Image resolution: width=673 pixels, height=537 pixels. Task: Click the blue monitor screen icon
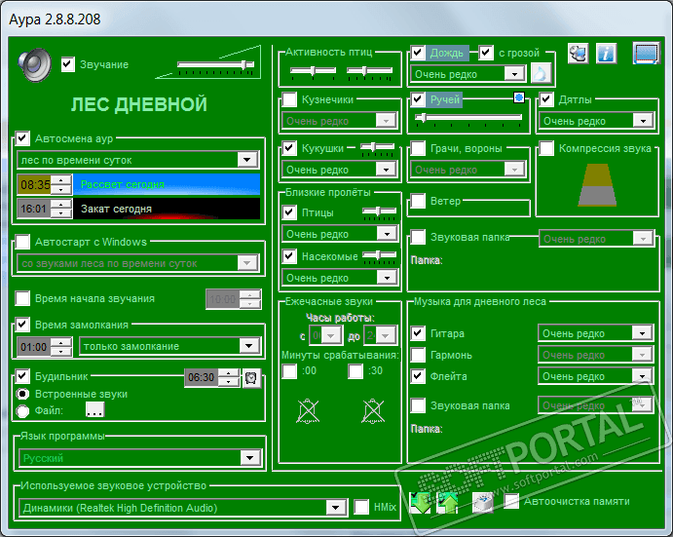coord(646,54)
